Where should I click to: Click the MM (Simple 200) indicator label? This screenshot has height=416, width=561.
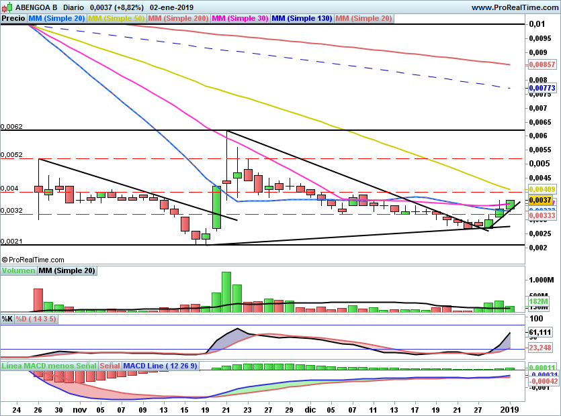point(178,18)
